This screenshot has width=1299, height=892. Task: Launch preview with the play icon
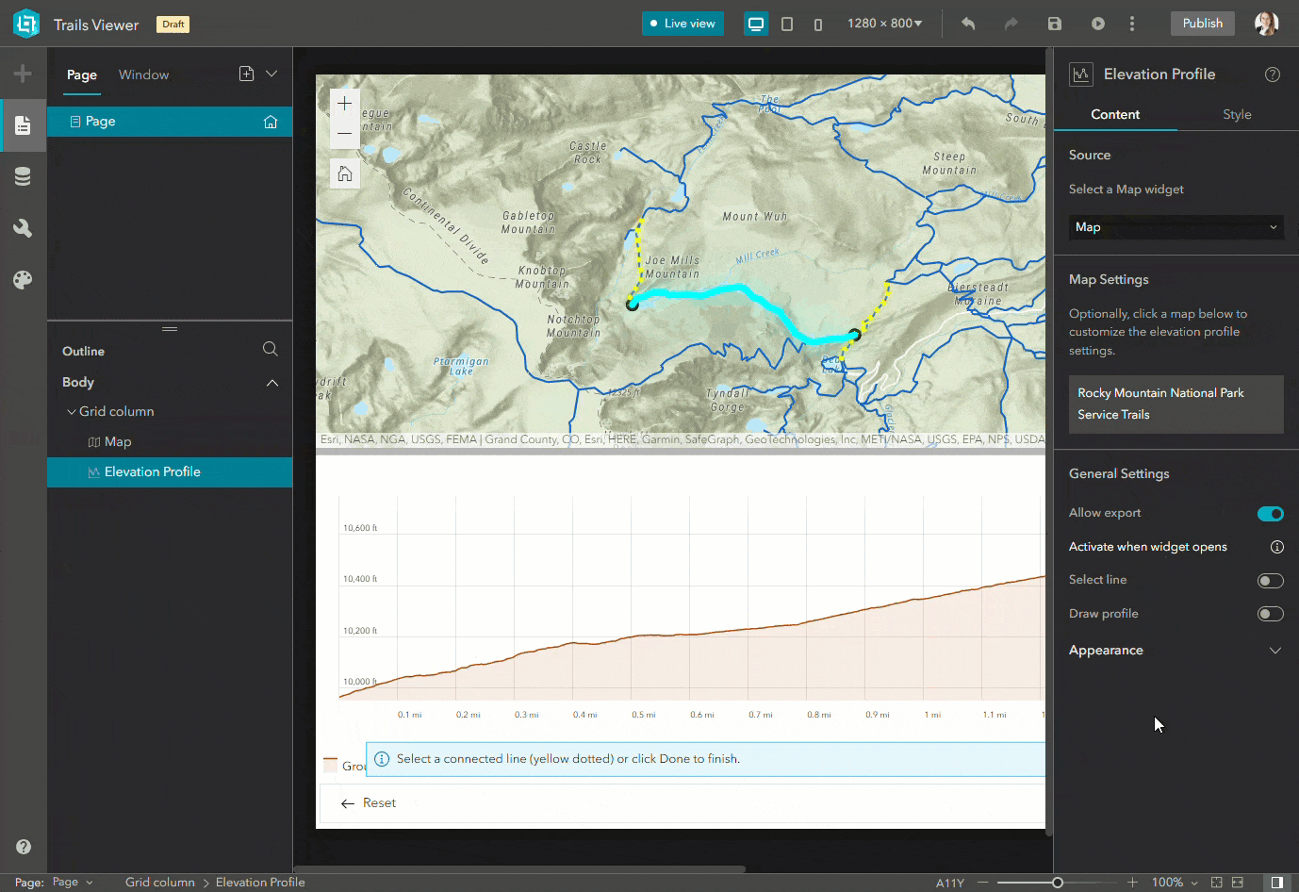tap(1097, 23)
